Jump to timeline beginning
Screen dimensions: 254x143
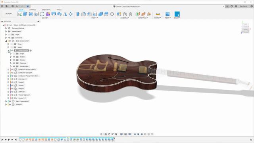2,139
